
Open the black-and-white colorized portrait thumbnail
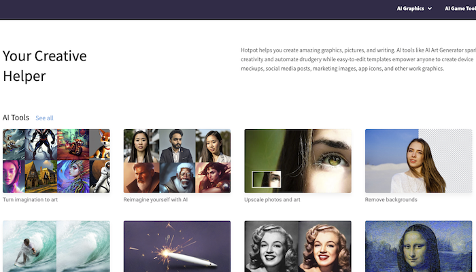[x=298, y=246]
